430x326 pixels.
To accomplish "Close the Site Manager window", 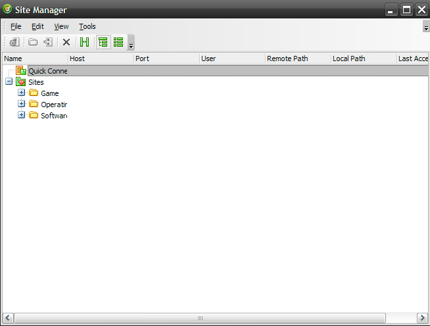I will tap(421, 10).
